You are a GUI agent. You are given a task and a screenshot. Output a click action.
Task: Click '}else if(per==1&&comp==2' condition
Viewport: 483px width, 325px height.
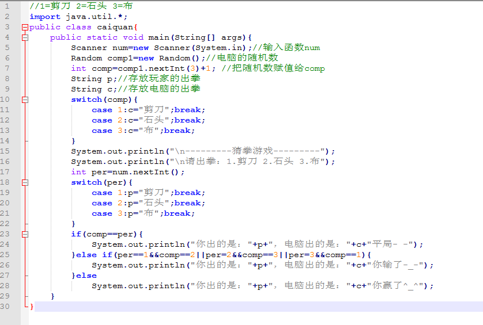(133, 255)
